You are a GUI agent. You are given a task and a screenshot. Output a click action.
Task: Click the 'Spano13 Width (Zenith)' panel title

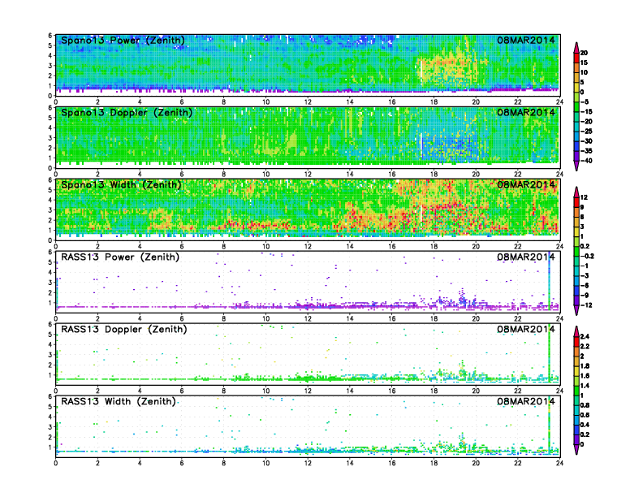click(121, 184)
